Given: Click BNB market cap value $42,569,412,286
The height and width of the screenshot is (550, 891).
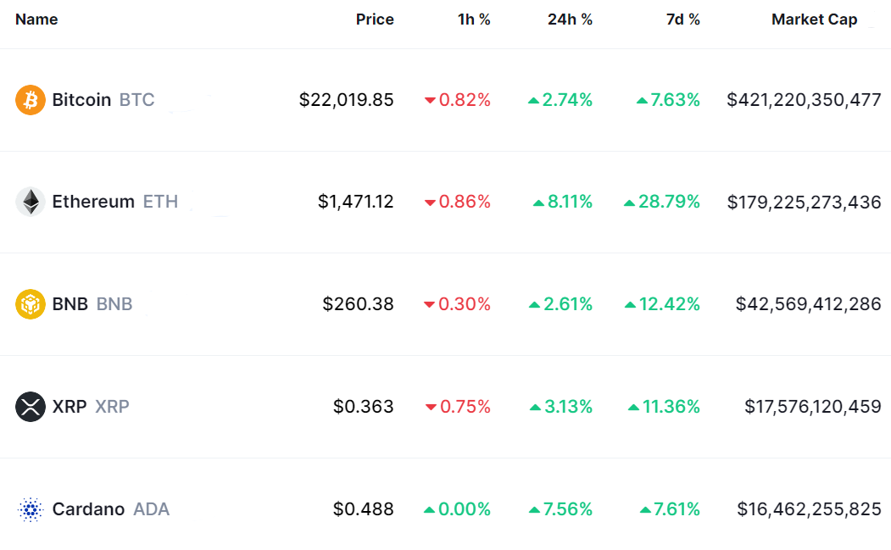Looking at the screenshot, I should point(808,303).
